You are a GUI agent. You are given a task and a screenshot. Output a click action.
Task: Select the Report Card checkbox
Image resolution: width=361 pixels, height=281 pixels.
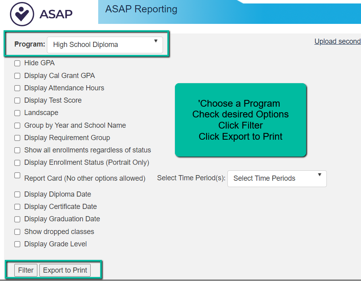coord(17,175)
